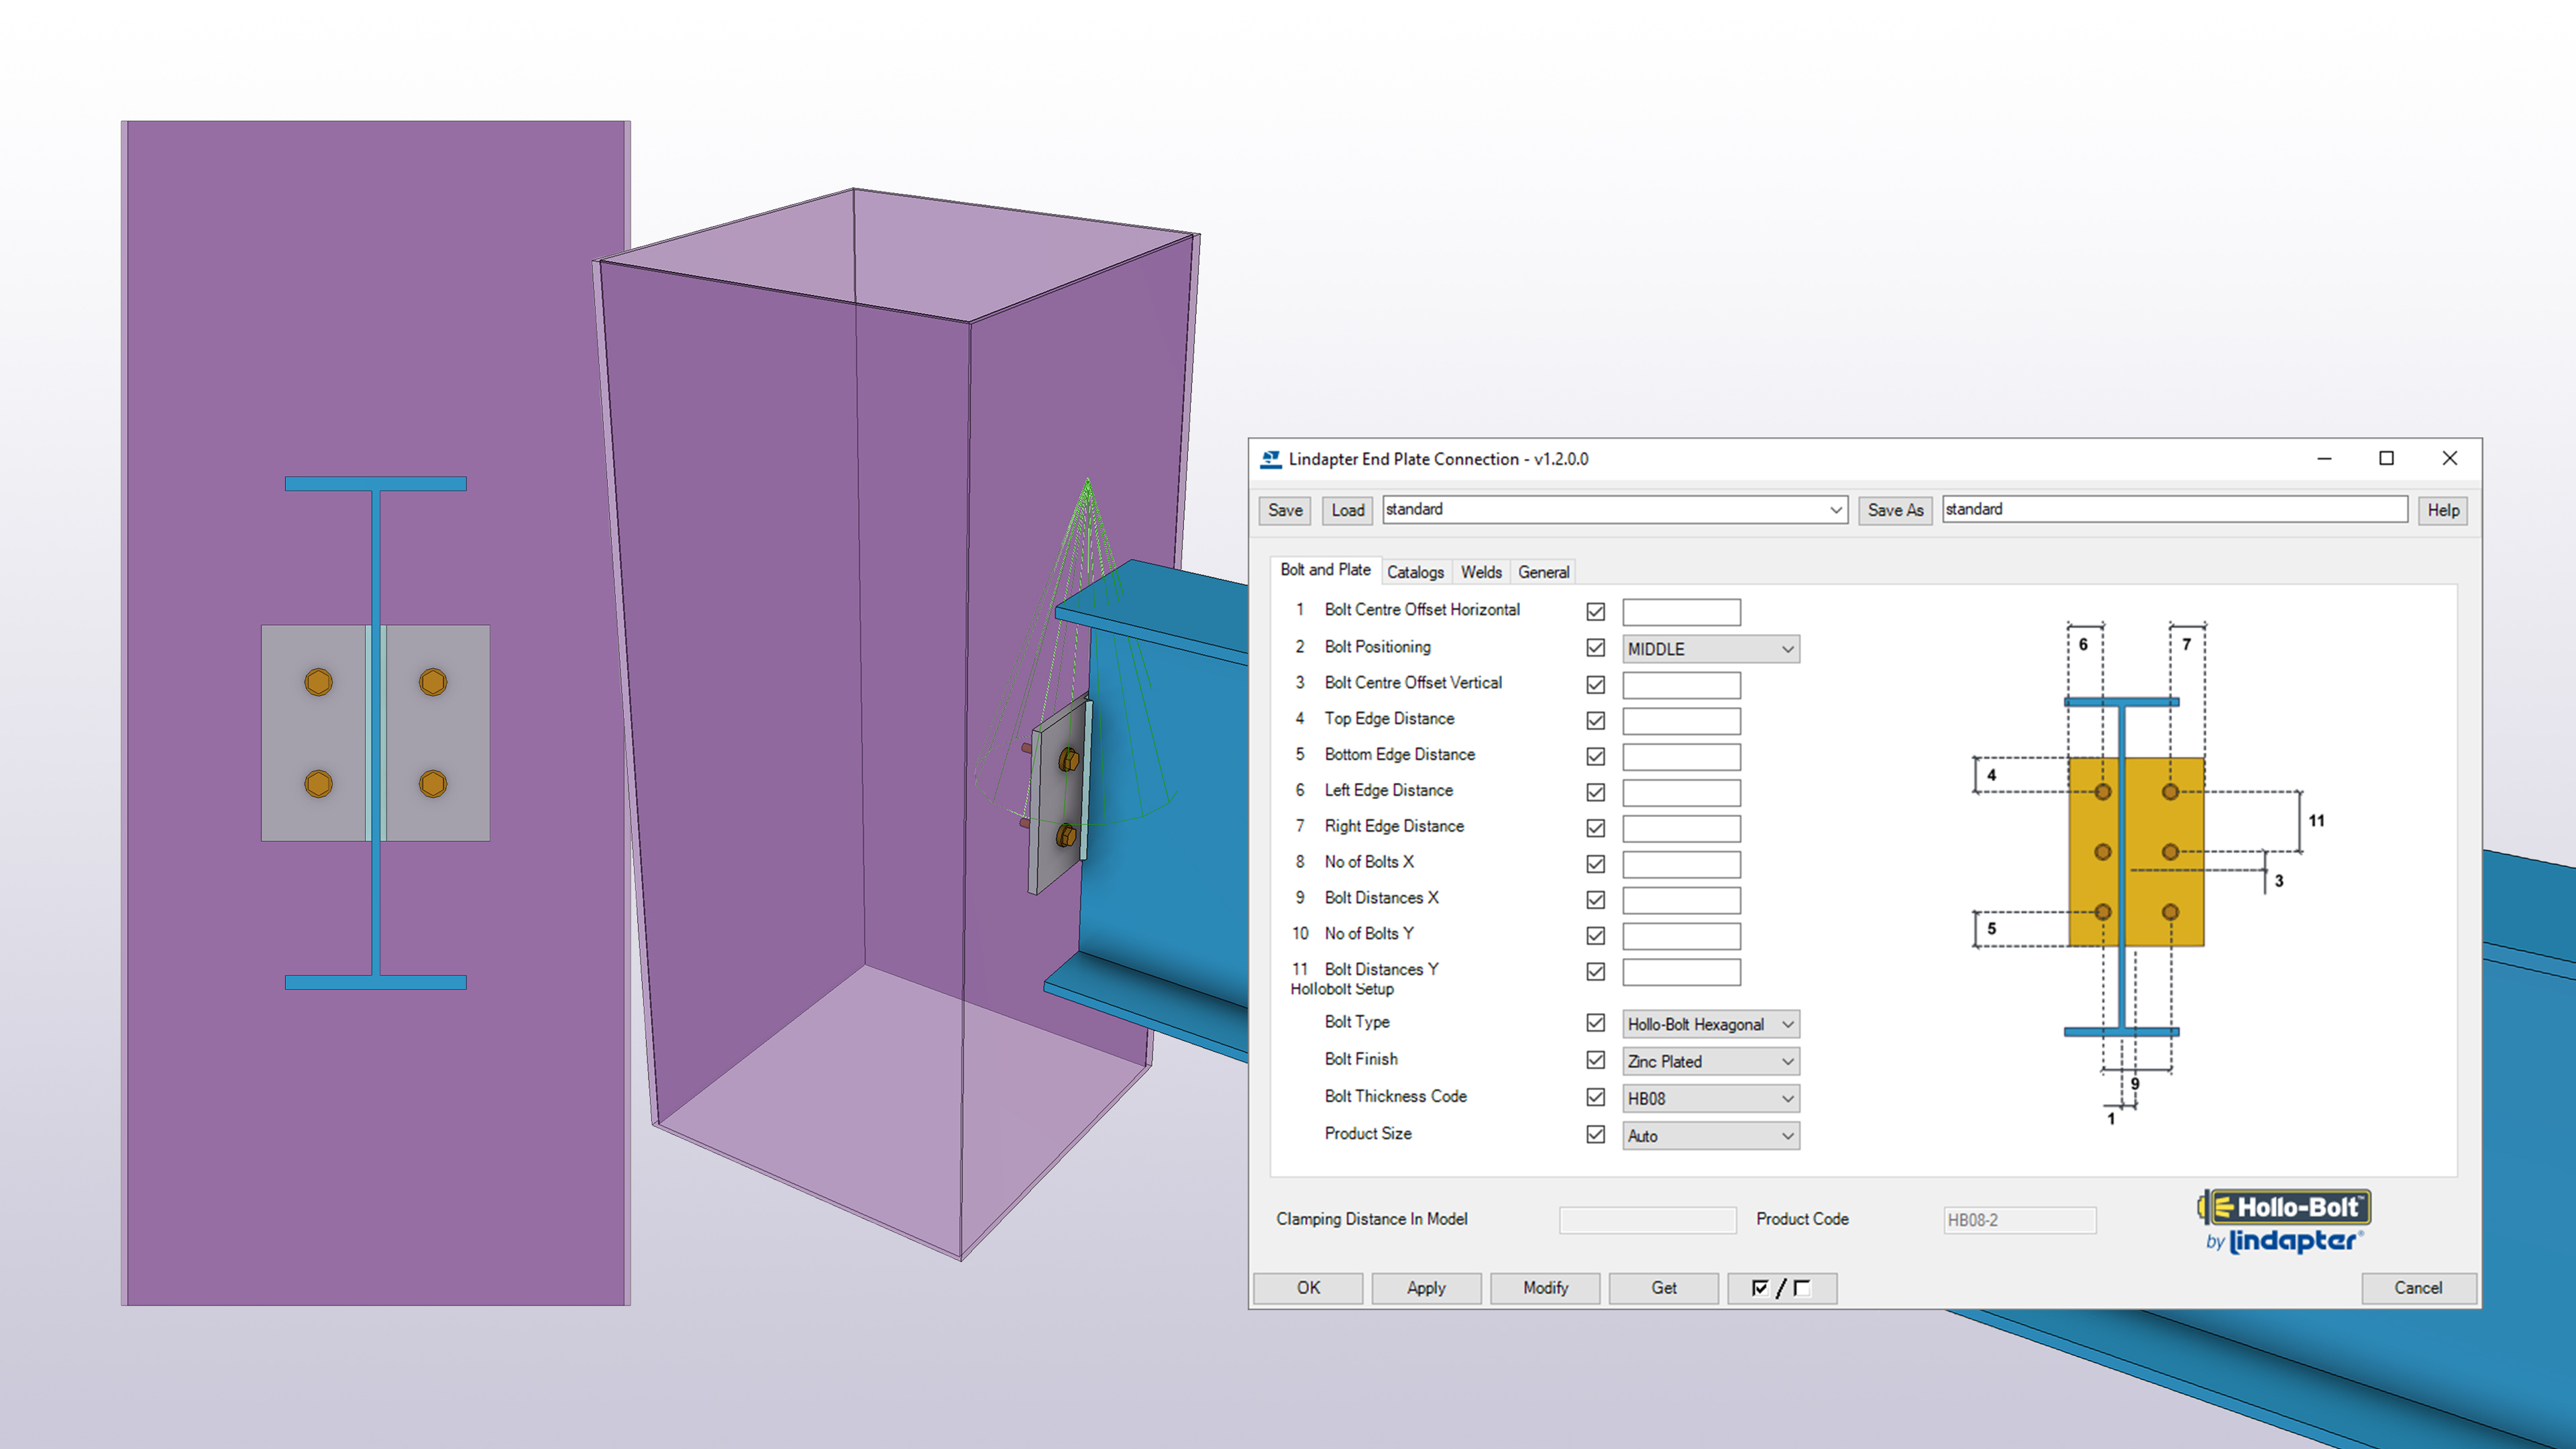The height and width of the screenshot is (1449, 2576).
Task: Disable the Bolt Finish checkbox
Action: click(1596, 1060)
